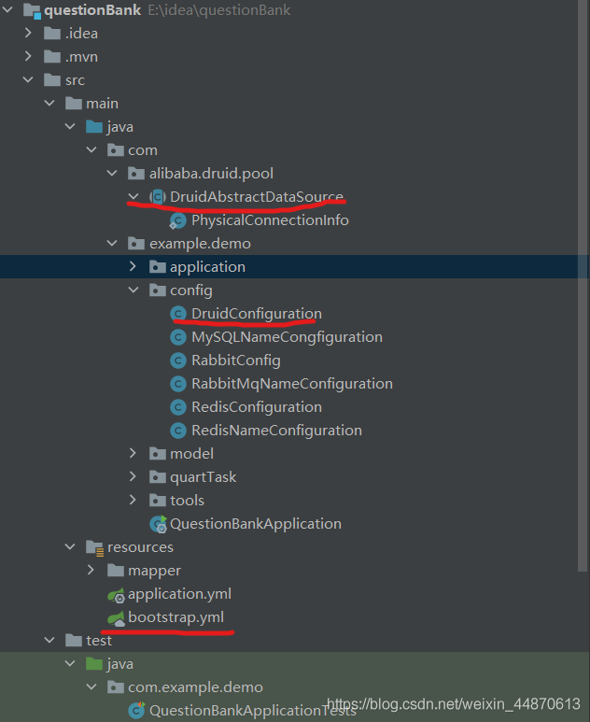This screenshot has height=722, width=590.
Task: Click the QuestionBankApplicationTests class icon
Action: (136, 711)
